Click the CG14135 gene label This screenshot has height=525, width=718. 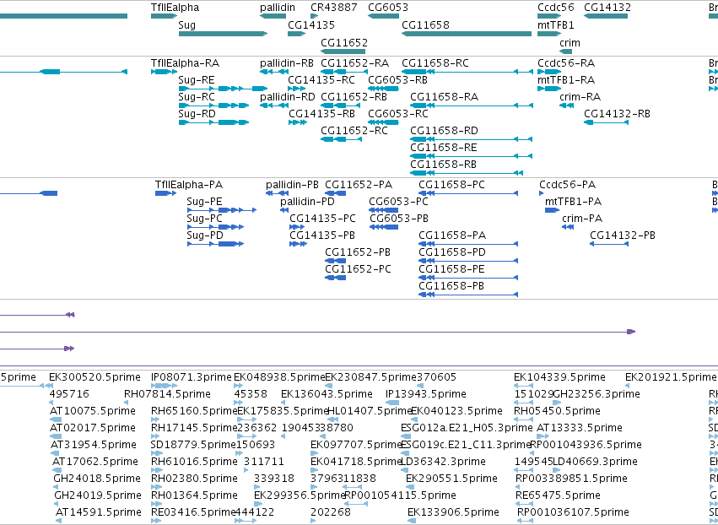click(x=311, y=24)
